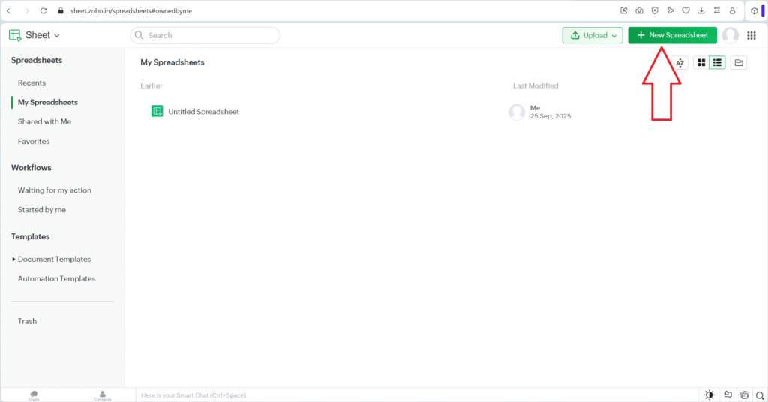Toggle the brightness theme icon in bottom bar
Viewport: 768px width, 402px height.
[x=709, y=394]
